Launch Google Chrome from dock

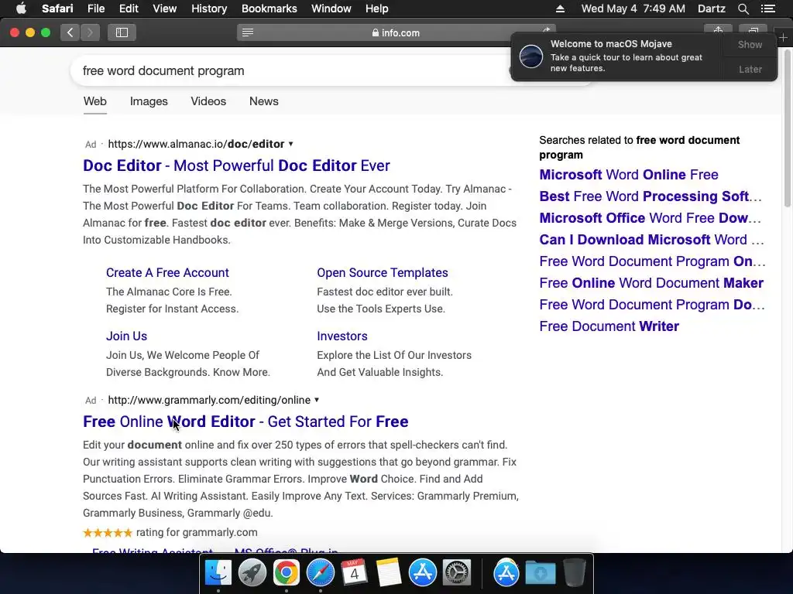tap(287, 572)
